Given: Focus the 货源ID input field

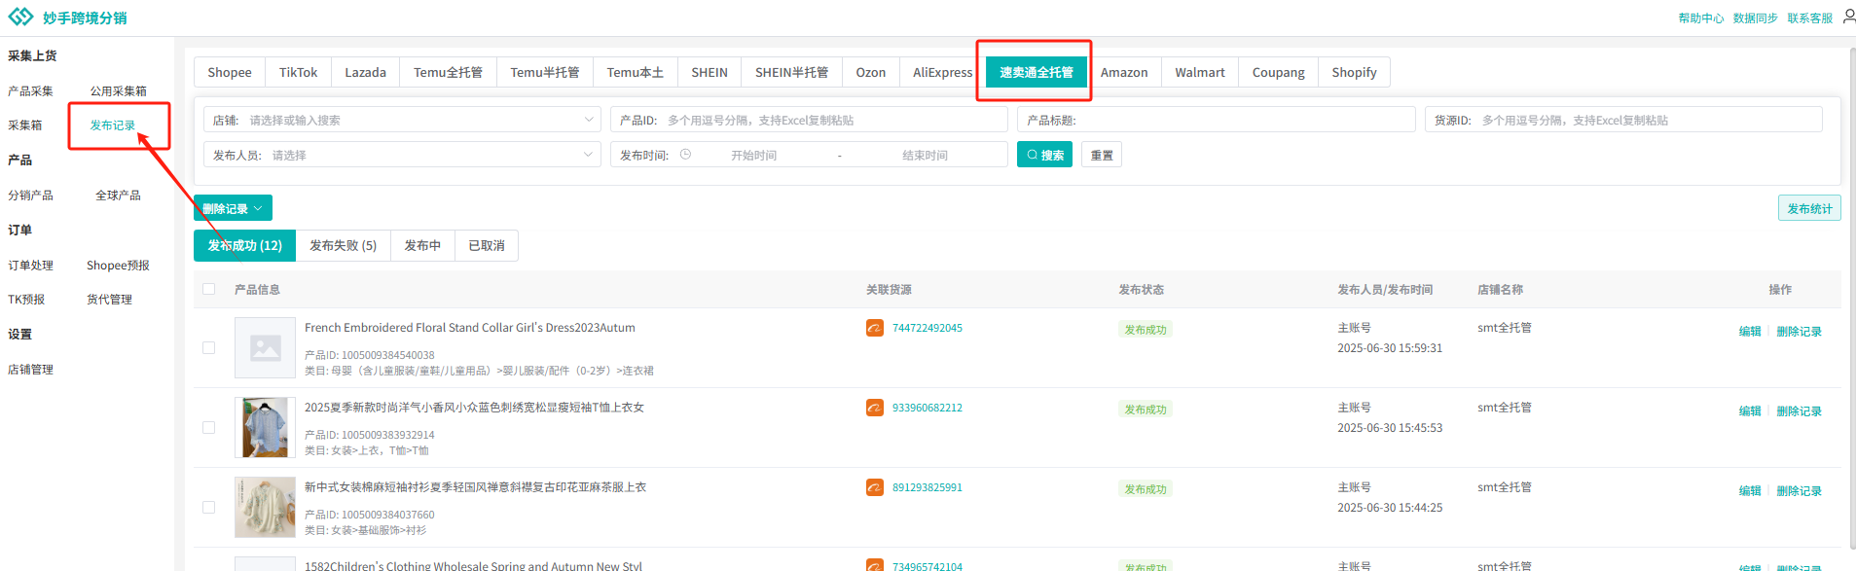Looking at the screenshot, I should coord(1623,120).
